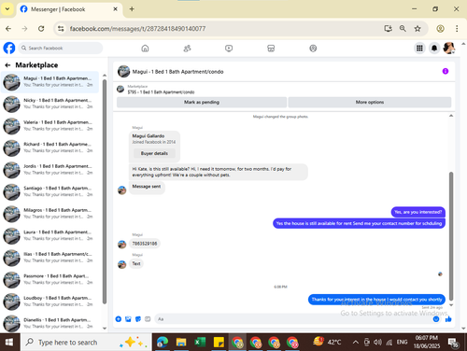467x351 pixels.
Task: Click the Facebook logo
Action: (x=9, y=48)
